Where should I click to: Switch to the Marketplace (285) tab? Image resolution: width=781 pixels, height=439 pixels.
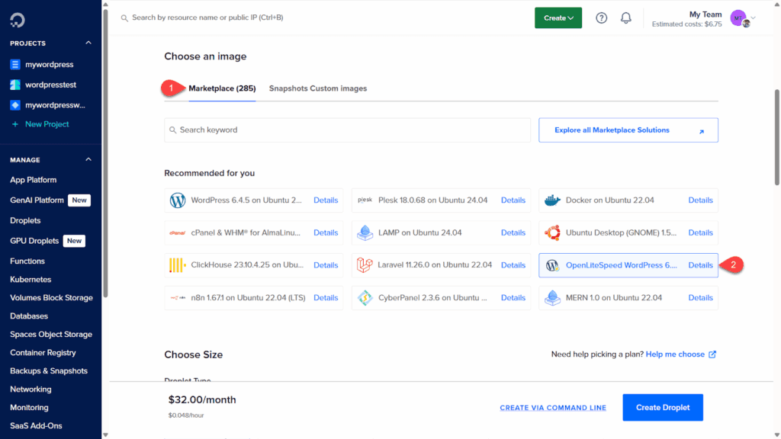click(x=222, y=88)
